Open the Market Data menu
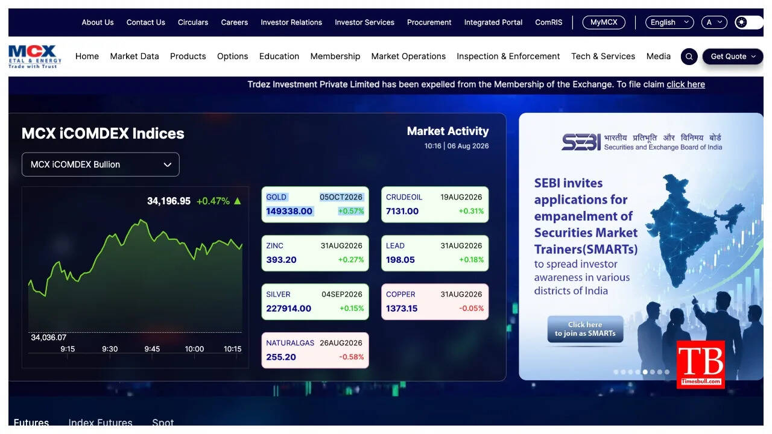The width and height of the screenshot is (772, 434). 134,56
